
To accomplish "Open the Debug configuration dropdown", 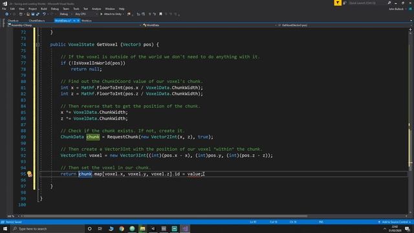I will point(65,14).
